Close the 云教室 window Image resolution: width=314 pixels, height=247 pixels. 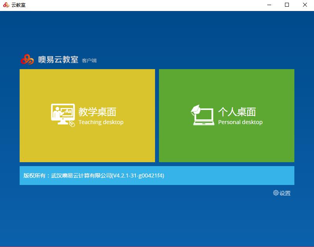point(305,5)
